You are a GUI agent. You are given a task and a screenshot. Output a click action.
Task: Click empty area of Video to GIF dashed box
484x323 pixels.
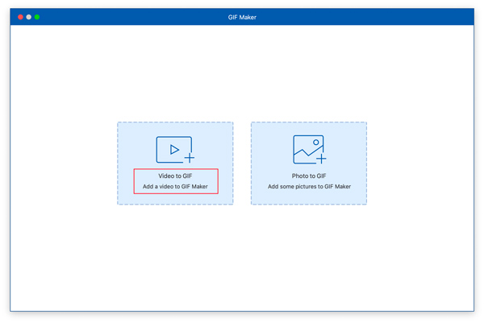[x=133, y=137]
